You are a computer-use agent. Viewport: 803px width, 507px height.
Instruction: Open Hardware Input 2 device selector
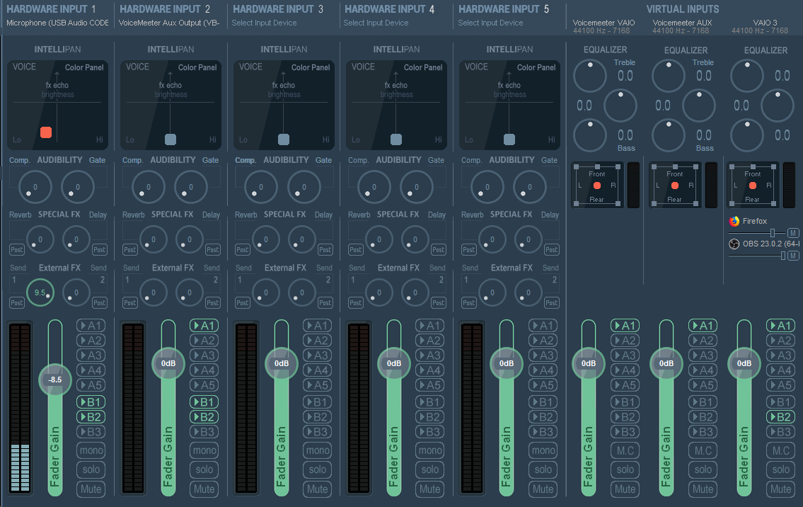[169, 23]
